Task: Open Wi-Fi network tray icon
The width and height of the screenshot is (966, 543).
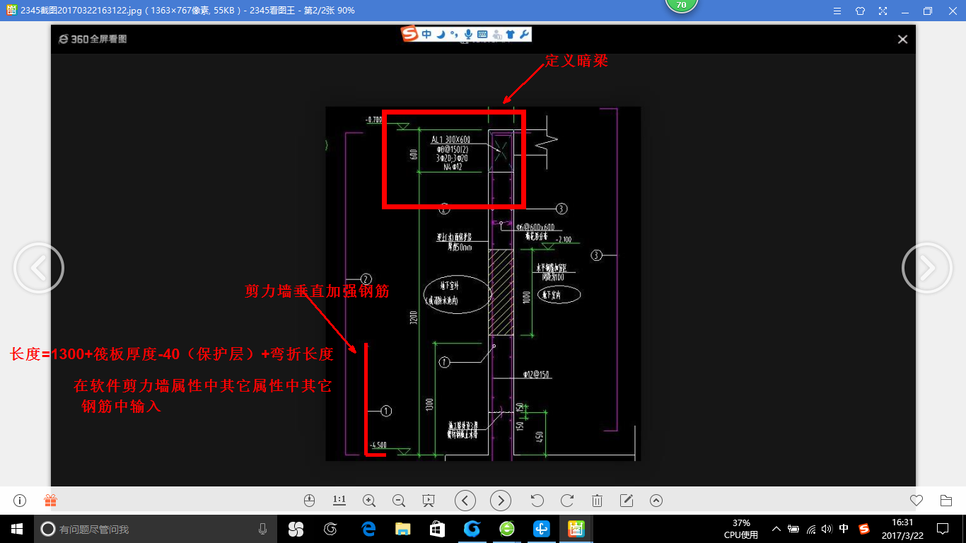Action: [x=811, y=529]
